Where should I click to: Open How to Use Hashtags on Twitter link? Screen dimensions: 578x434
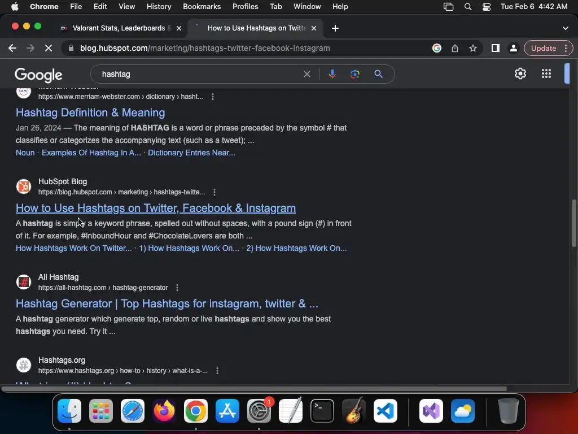(156, 208)
